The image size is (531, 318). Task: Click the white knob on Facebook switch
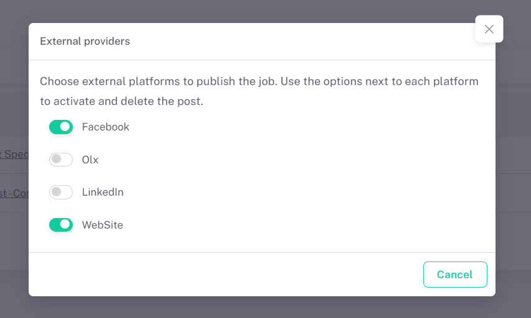click(x=65, y=127)
